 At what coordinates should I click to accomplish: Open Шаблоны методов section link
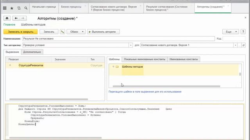(x=33, y=24)
